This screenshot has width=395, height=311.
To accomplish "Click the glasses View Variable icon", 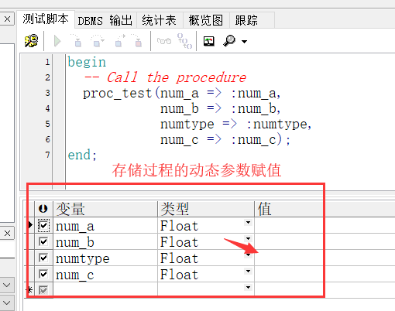I will 164,41.
